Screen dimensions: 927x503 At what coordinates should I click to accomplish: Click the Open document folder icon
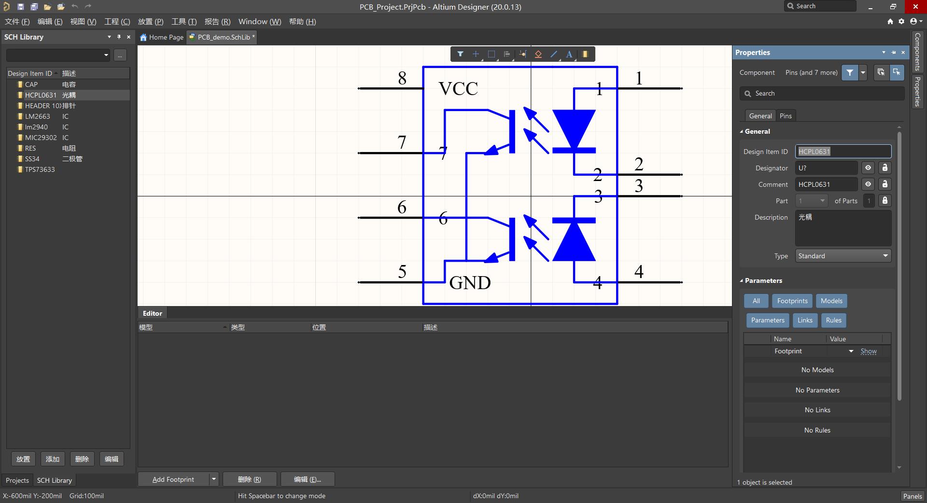(x=47, y=7)
